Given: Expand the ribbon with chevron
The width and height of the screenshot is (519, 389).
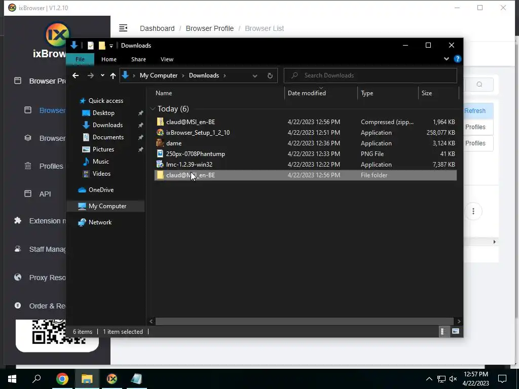Looking at the screenshot, I should point(447,59).
